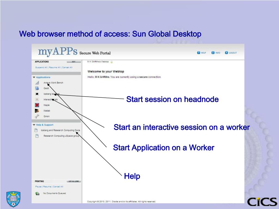
Task: Click the HELP question mark icon
Action: tap(199, 53)
